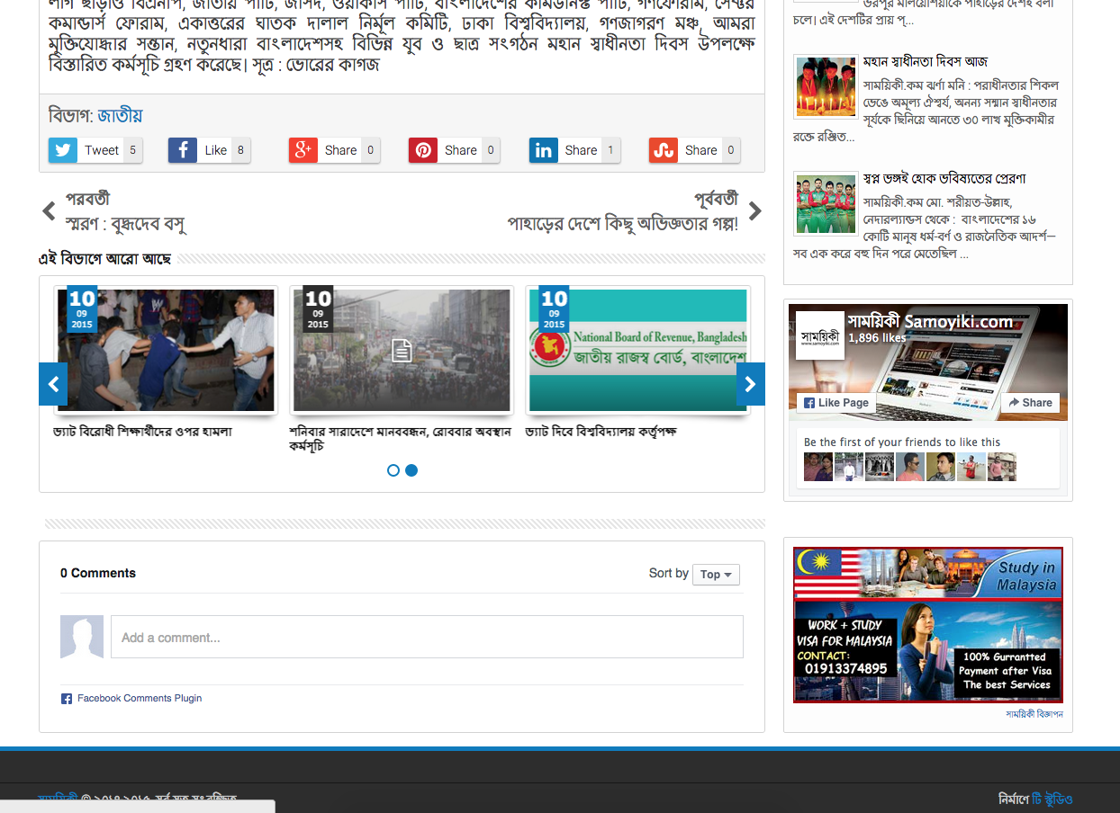
Task: Select first carousel pagination dot
Action: pyautogui.click(x=393, y=470)
